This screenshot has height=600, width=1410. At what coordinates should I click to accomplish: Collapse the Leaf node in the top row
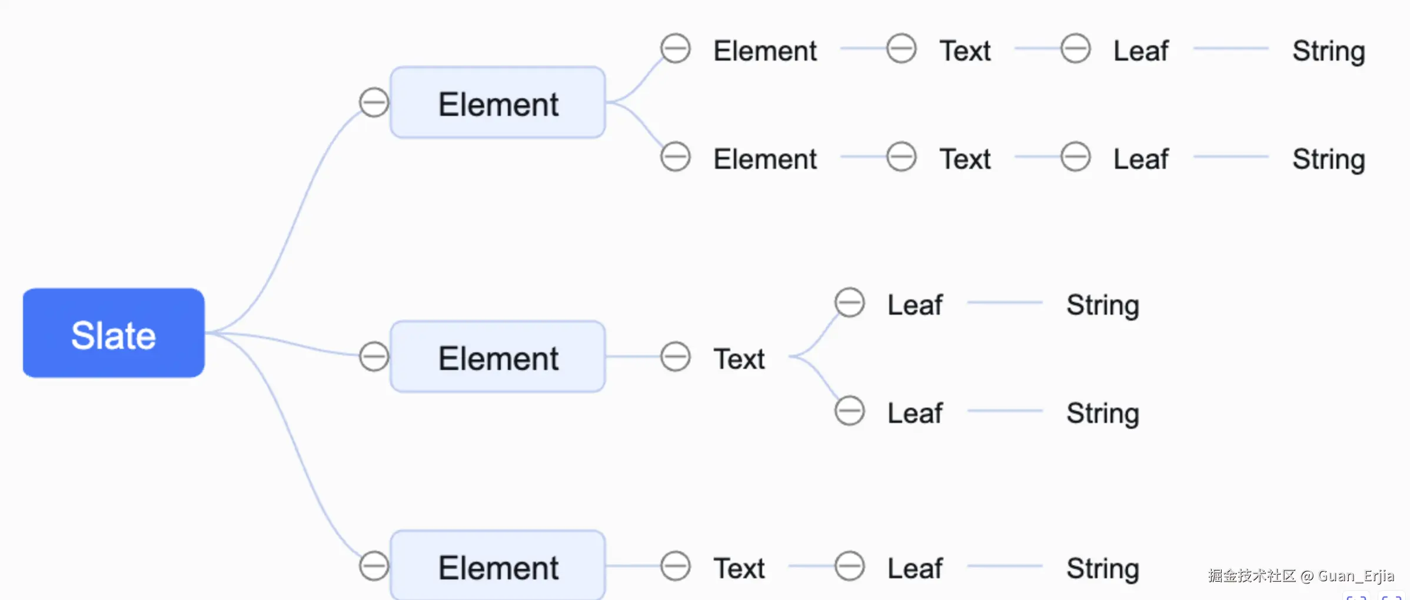(1076, 48)
